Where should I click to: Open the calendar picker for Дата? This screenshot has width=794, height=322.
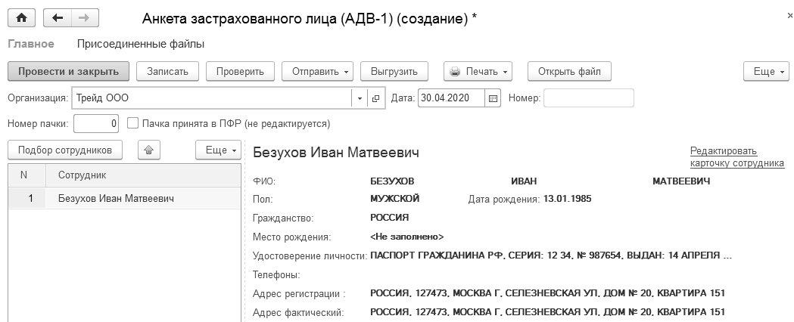[x=494, y=98]
